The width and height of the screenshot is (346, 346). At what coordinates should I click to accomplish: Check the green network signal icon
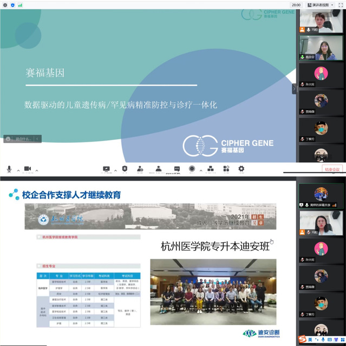[20, 5]
